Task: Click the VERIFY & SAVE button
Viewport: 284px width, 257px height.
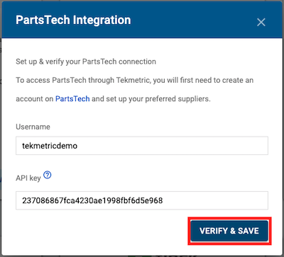Action: [x=229, y=231]
